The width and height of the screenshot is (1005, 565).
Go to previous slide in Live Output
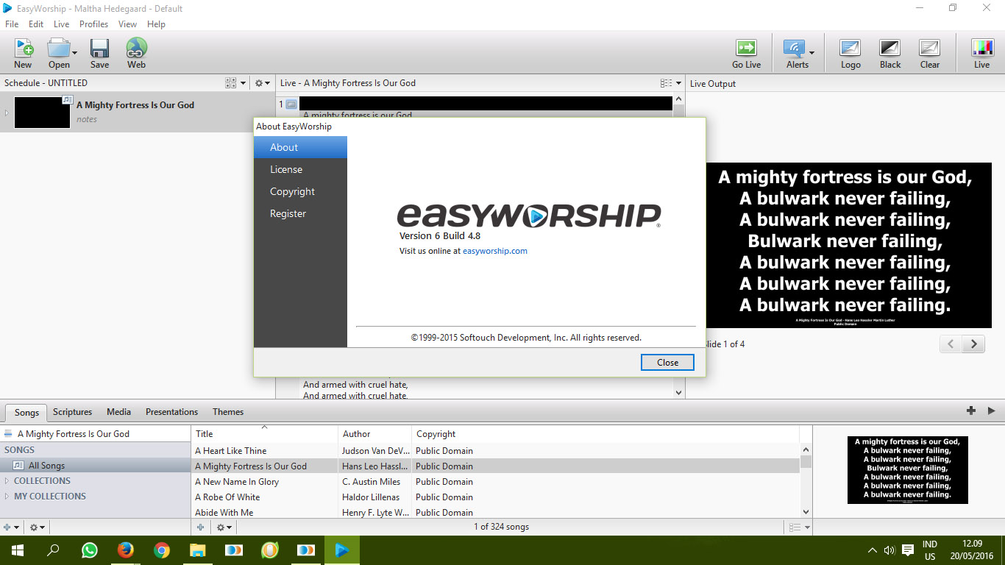pyautogui.click(x=951, y=344)
